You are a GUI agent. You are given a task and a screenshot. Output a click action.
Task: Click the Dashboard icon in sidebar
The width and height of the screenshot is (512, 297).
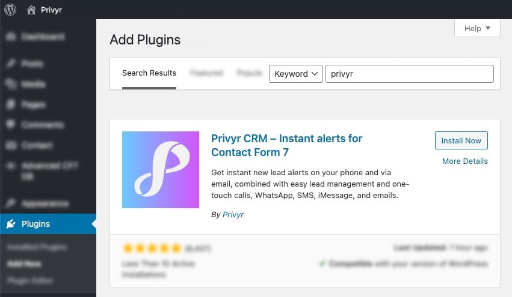click(11, 37)
